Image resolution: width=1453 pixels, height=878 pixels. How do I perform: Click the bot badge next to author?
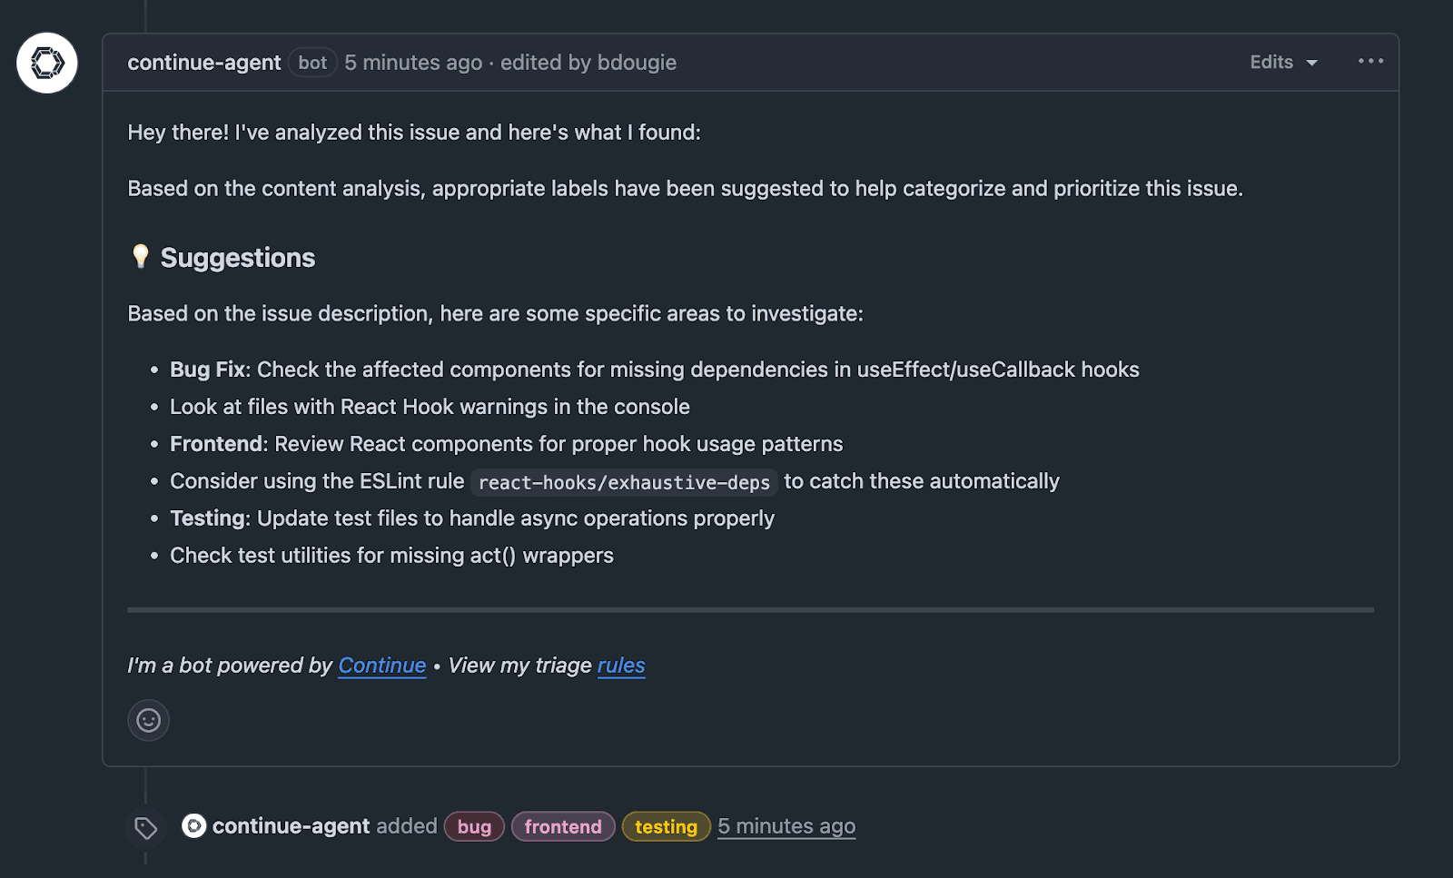(x=312, y=63)
